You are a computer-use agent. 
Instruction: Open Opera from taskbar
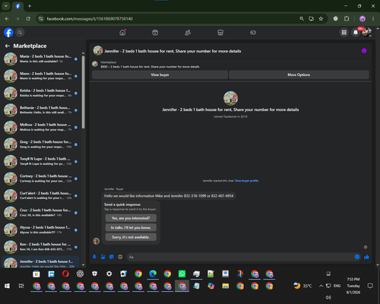tap(65, 274)
